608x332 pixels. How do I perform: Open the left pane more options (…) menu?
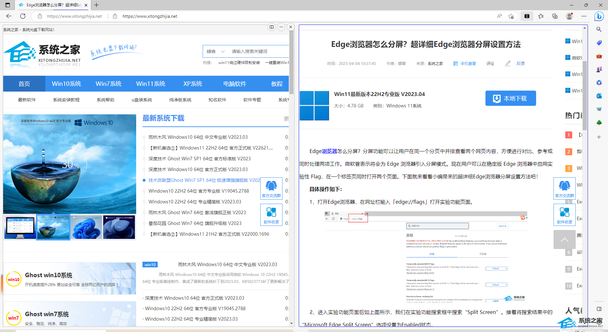point(281,27)
